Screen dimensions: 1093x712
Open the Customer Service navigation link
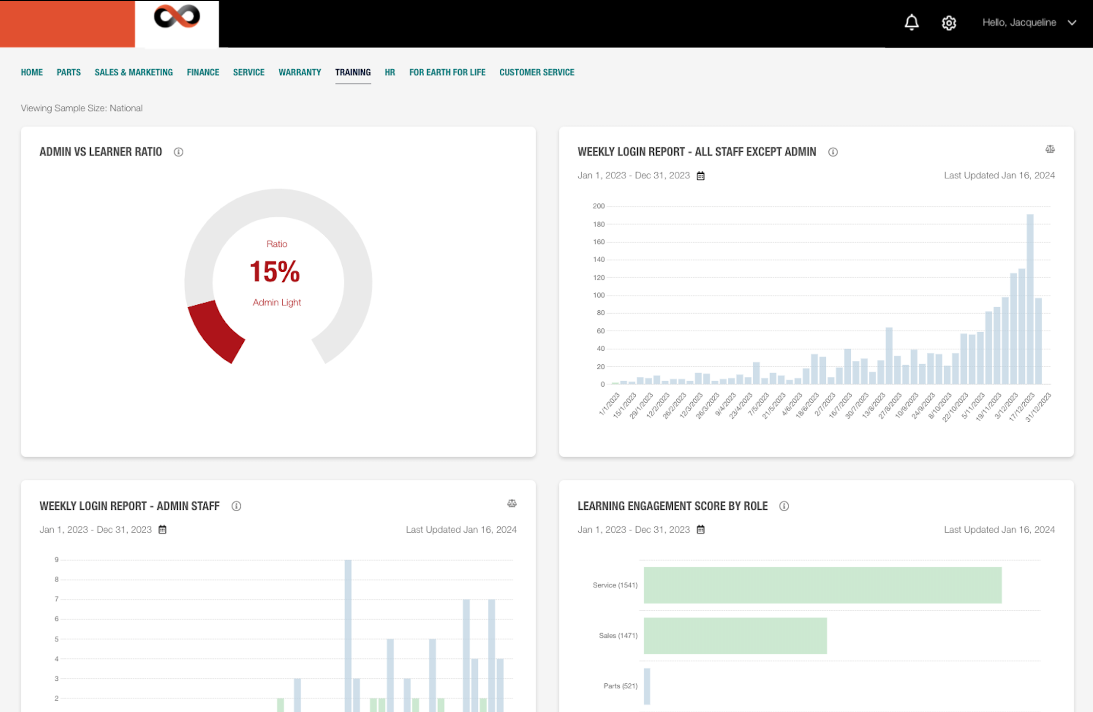[536, 72]
